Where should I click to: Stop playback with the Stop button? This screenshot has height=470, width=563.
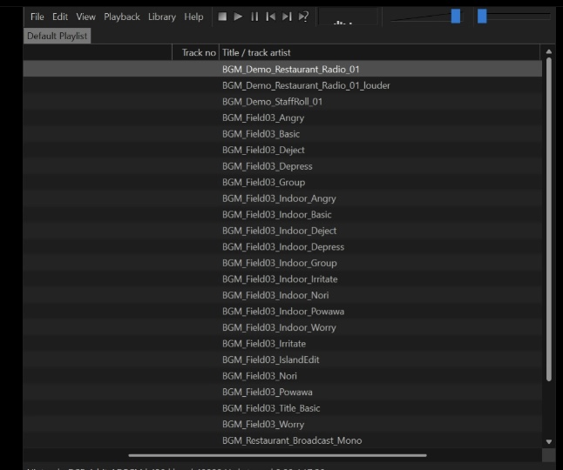(222, 17)
